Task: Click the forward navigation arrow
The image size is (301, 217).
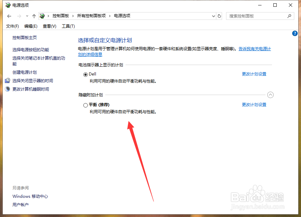Action: pyautogui.click(x=19, y=16)
